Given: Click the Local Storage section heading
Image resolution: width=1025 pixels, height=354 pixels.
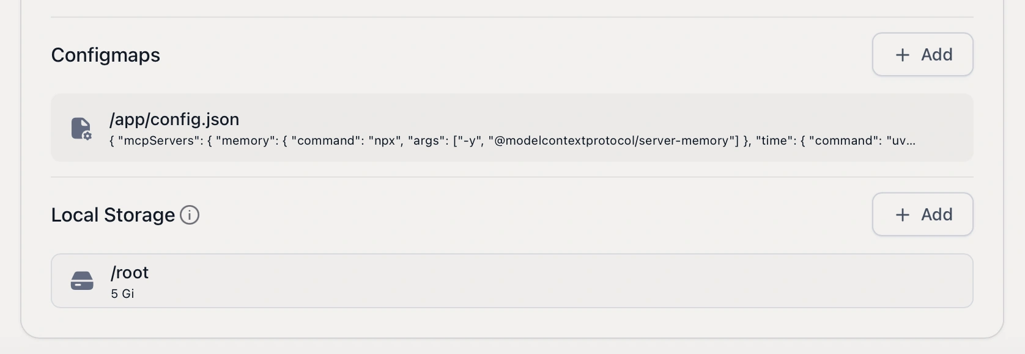Looking at the screenshot, I should 113,215.
